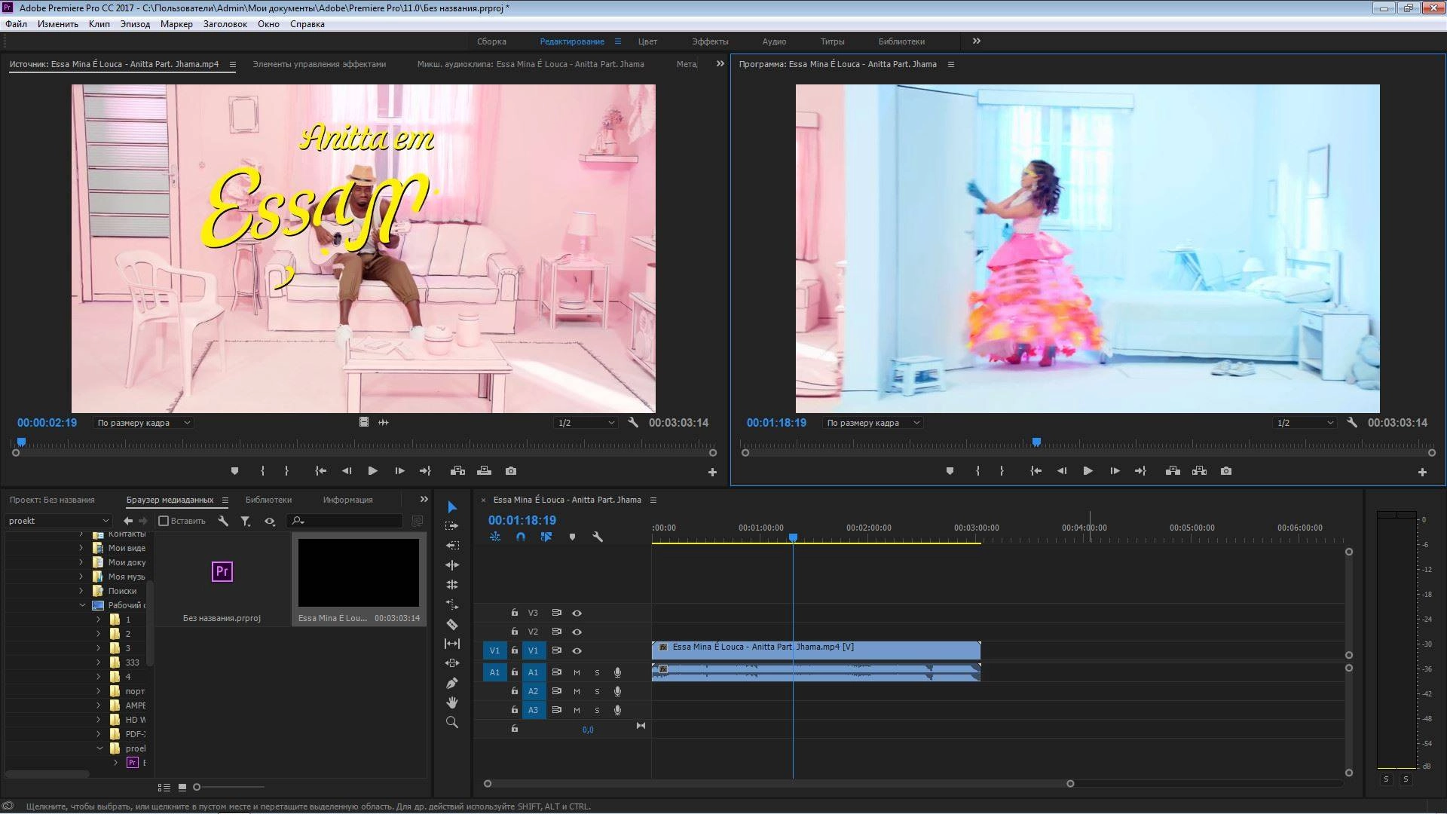
Task: Open Source monitor playback resolution 1/2 dropdown
Action: pyautogui.click(x=586, y=423)
